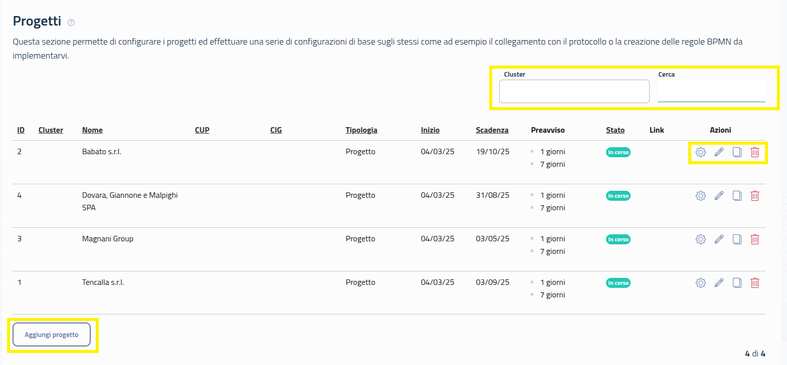This screenshot has height=365, width=787.
Task: Open settings gear for Magnani Group
Action: pyautogui.click(x=700, y=239)
